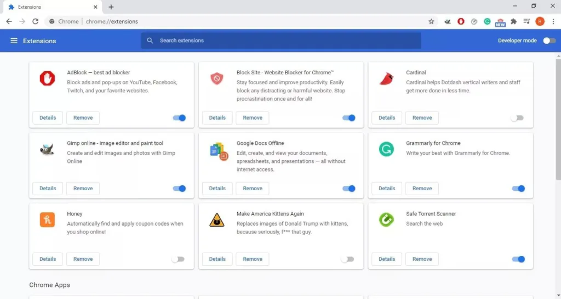561x299 pixels.
Task: Disable Safe Torrent Scanner toggle
Action: click(x=518, y=259)
